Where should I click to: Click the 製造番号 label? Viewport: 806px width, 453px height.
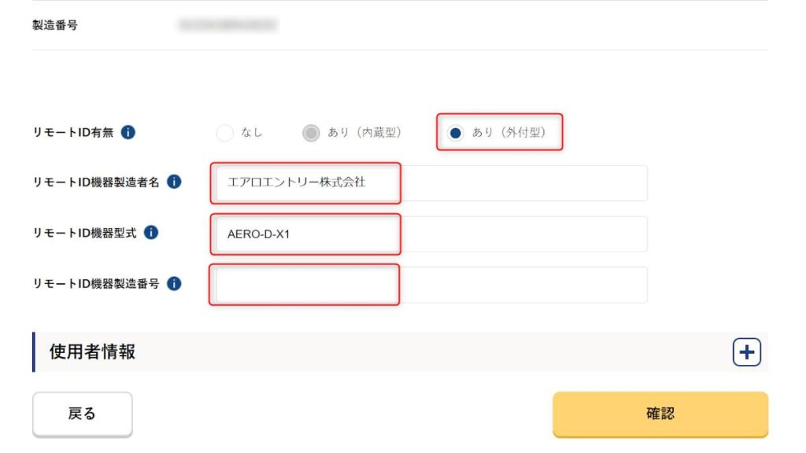[x=54, y=25]
